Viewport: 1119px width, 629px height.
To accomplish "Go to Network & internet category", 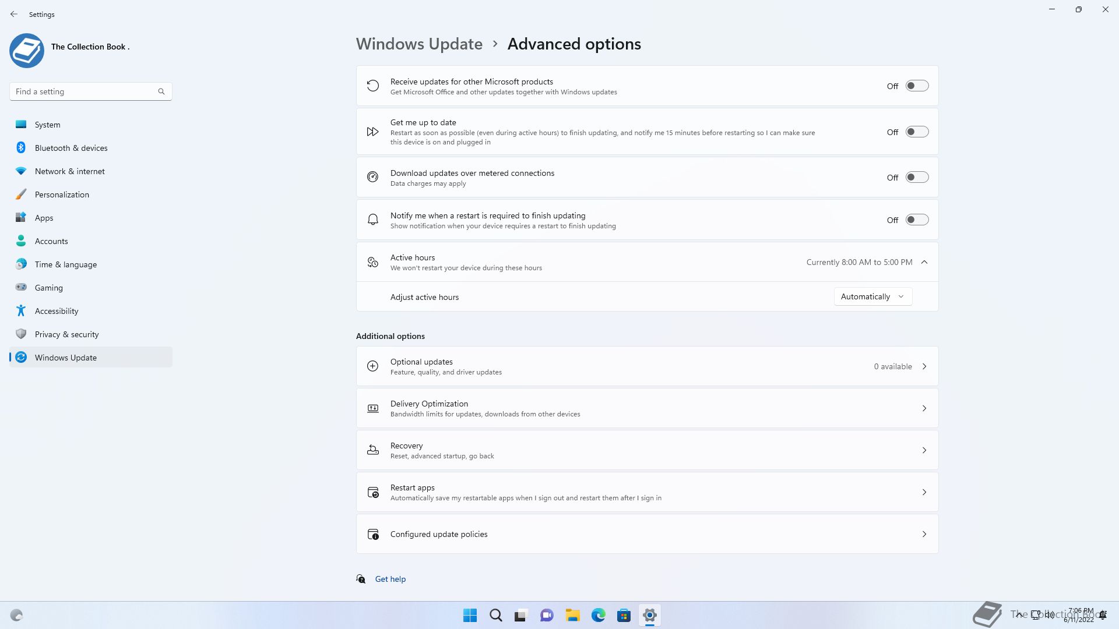I will coord(91,171).
